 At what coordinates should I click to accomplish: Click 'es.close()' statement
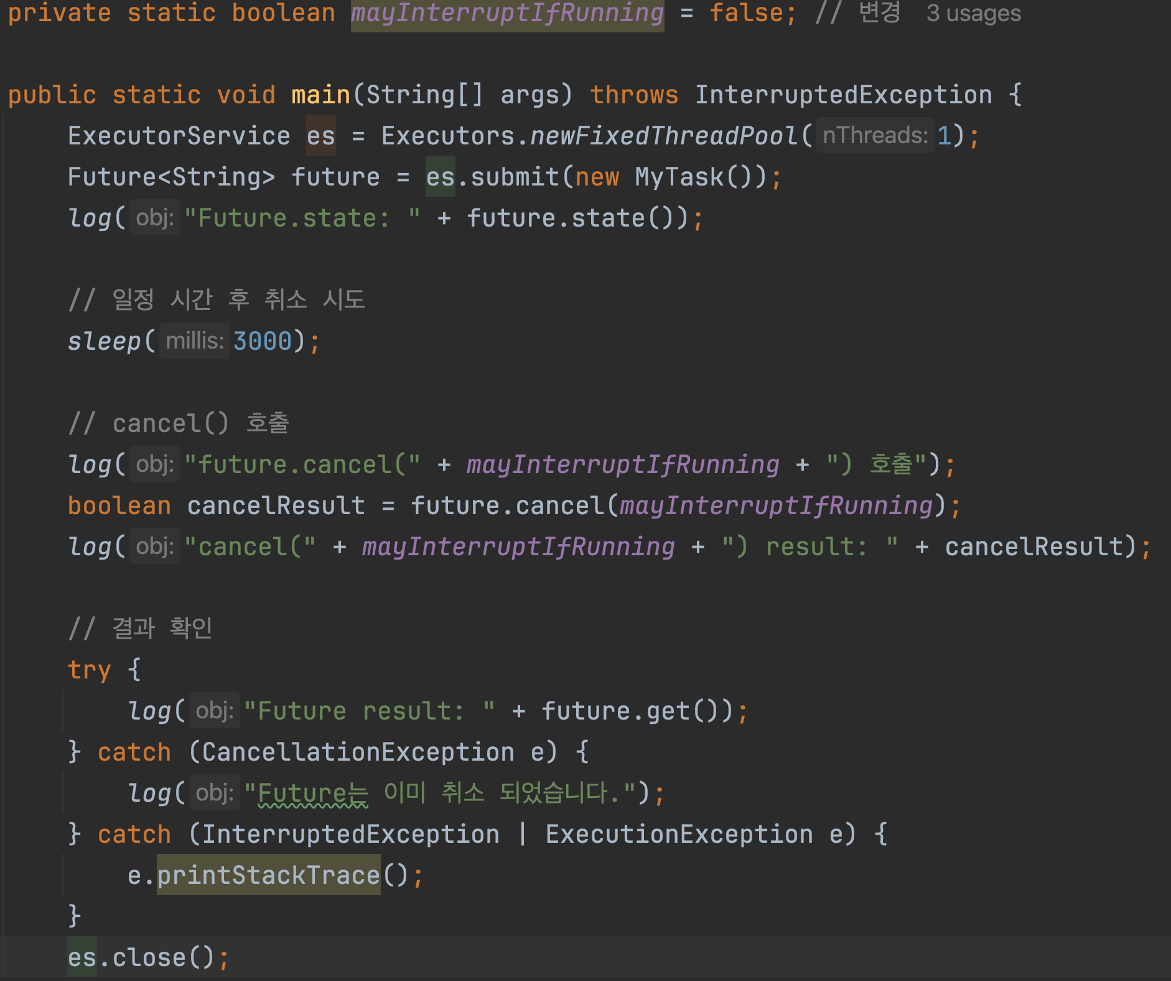tap(148, 958)
